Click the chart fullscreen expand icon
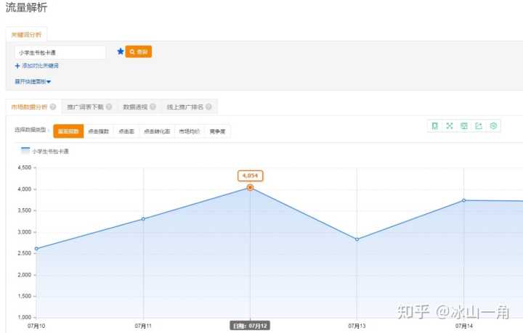The width and height of the screenshot is (523, 333). point(450,126)
